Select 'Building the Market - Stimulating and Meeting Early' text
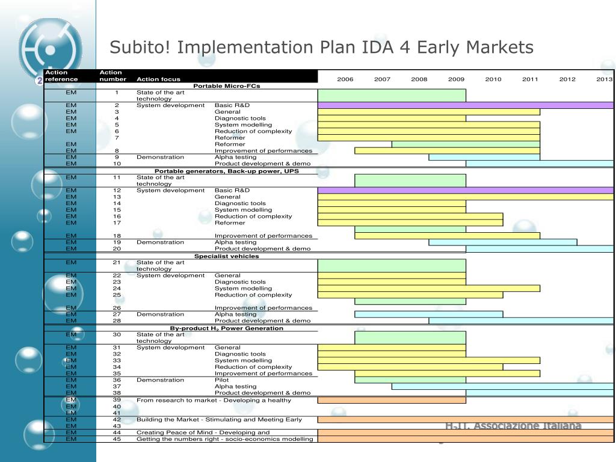 click(219, 419)
